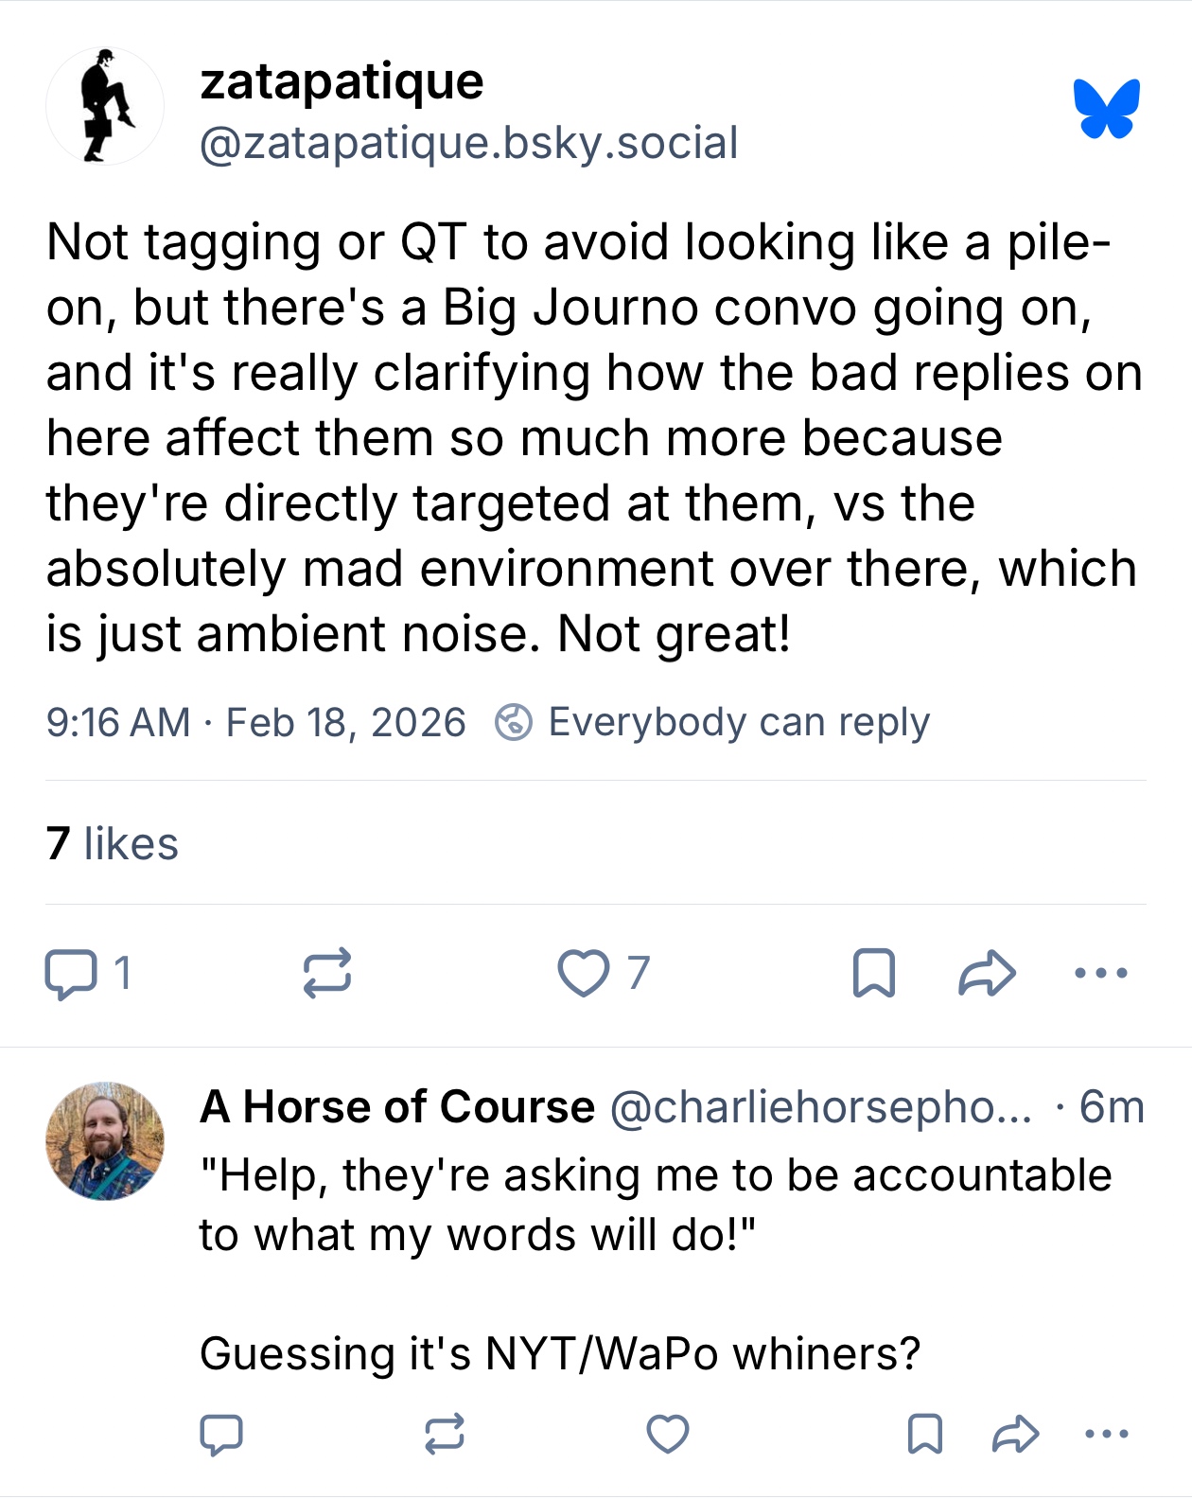Share A Horse of Course's reply

[x=1016, y=1435]
